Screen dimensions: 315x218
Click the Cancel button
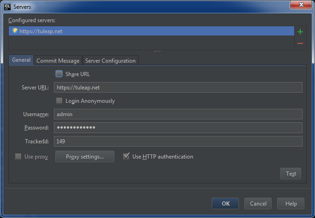[x=258, y=203]
